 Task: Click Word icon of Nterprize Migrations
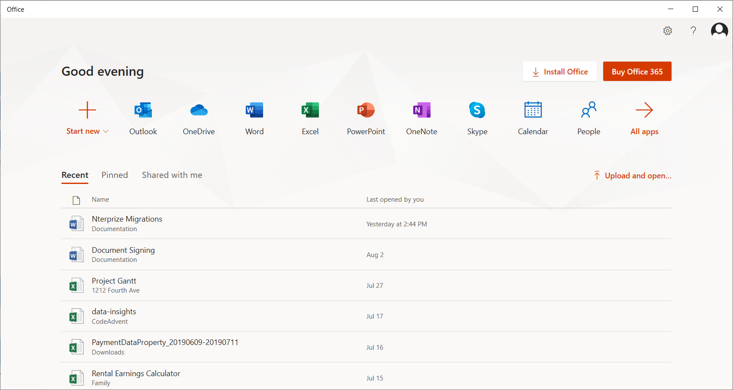tap(77, 224)
